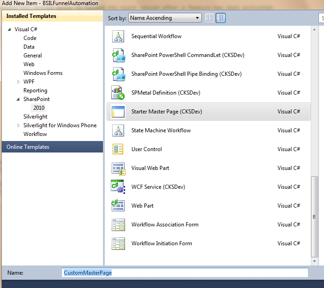Select the Web category
Image resolution: width=324 pixels, height=288 pixels.
point(29,64)
